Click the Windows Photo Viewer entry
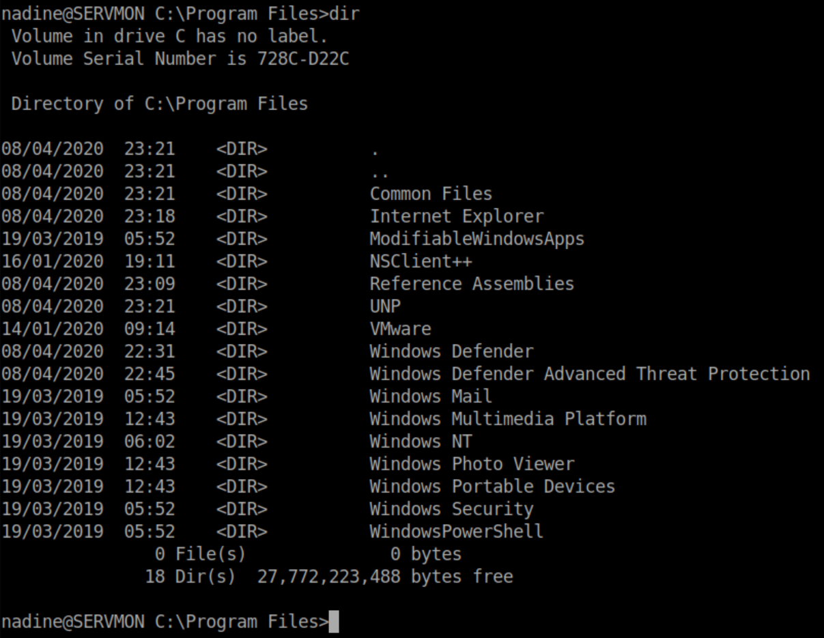 coord(472,464)
